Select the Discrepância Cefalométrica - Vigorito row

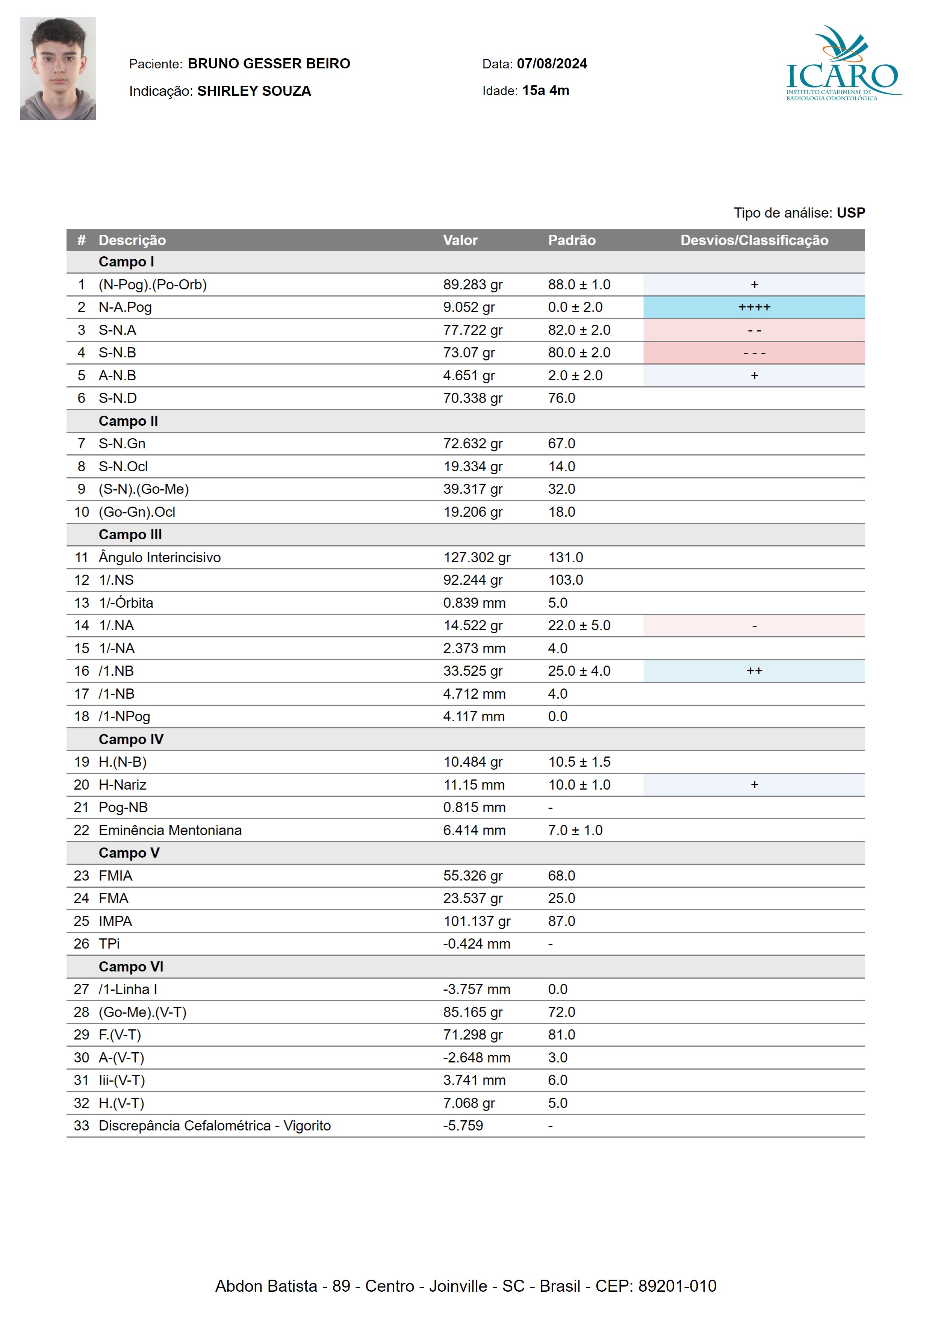tap(215, 1125)
